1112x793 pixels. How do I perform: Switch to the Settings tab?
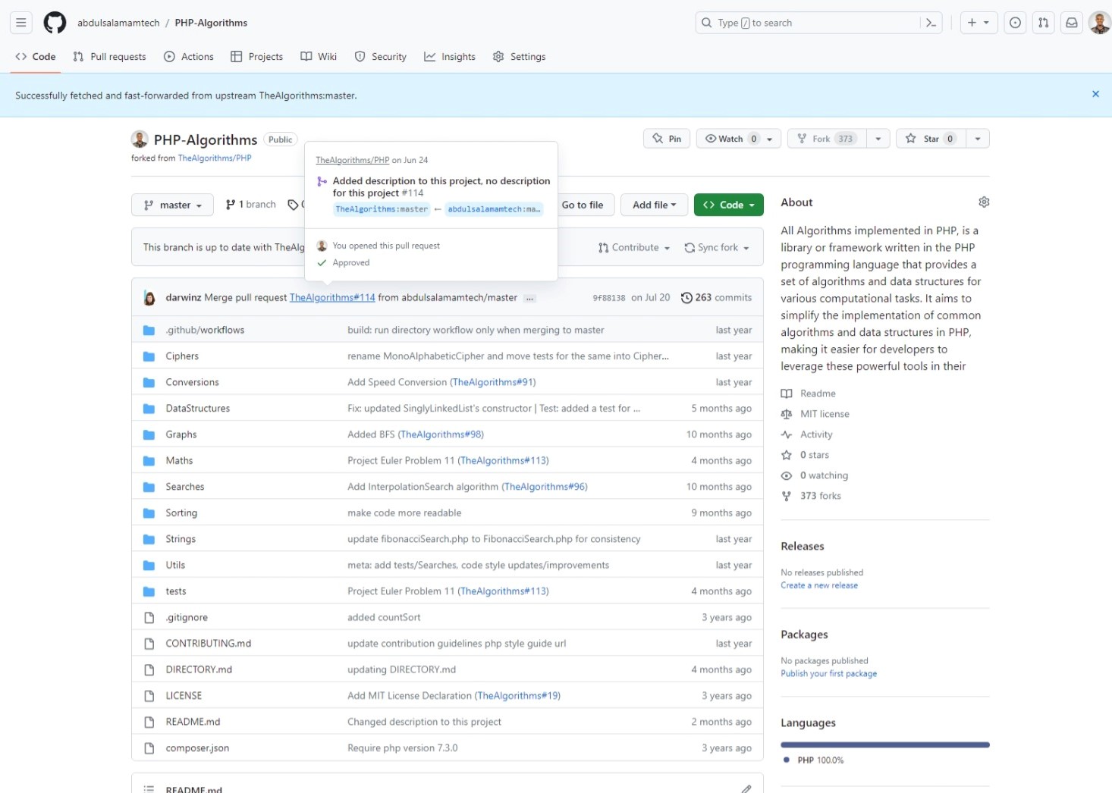(520, 57)
